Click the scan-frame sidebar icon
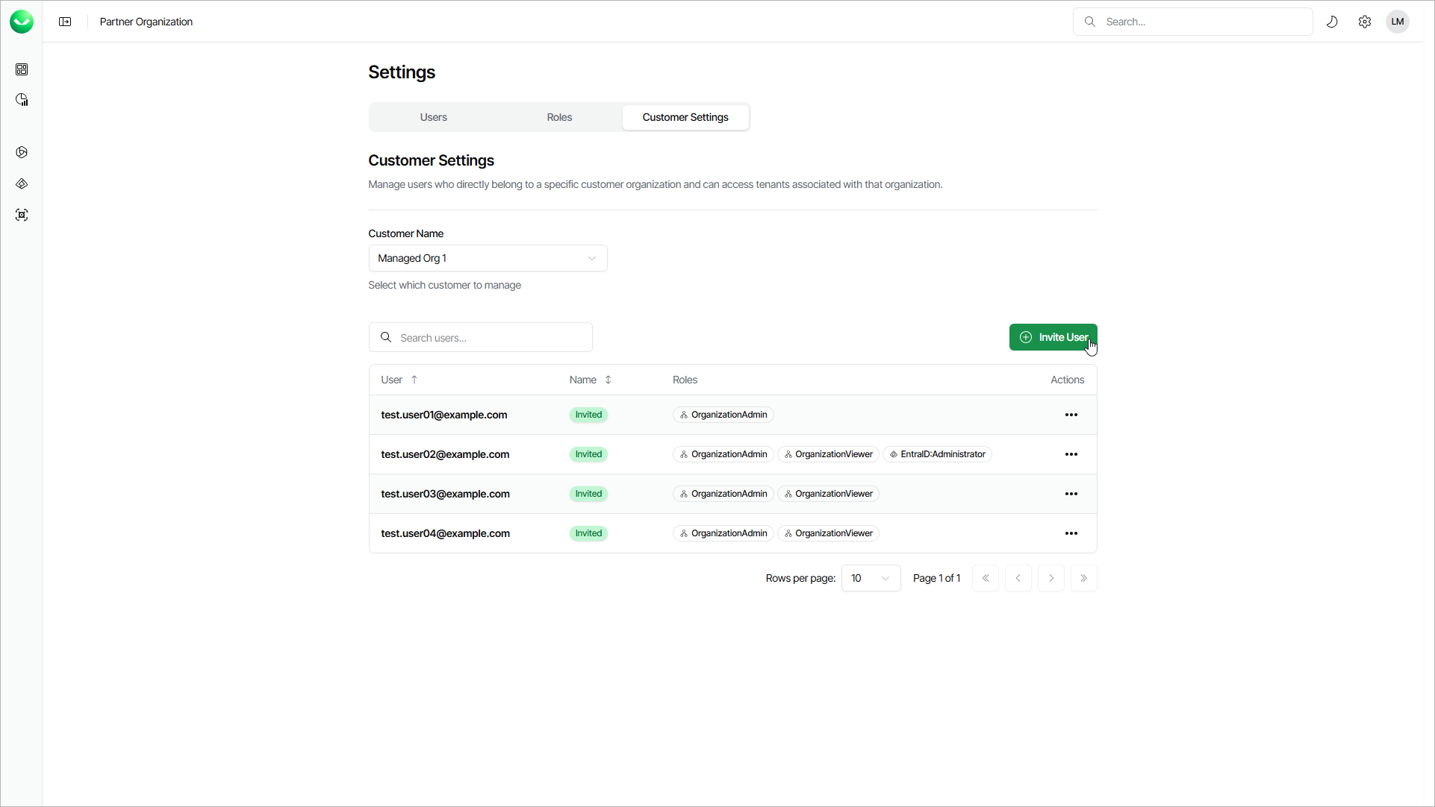The height and width of the screenshot is (807, 1435). [22, 215]
